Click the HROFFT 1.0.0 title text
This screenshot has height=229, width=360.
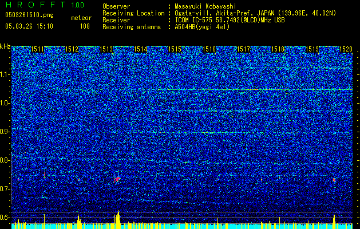[x=45, y=5]
